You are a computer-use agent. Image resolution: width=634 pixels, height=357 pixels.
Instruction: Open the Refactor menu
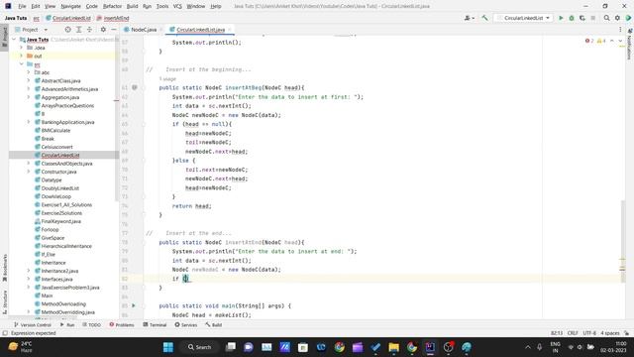112,6
